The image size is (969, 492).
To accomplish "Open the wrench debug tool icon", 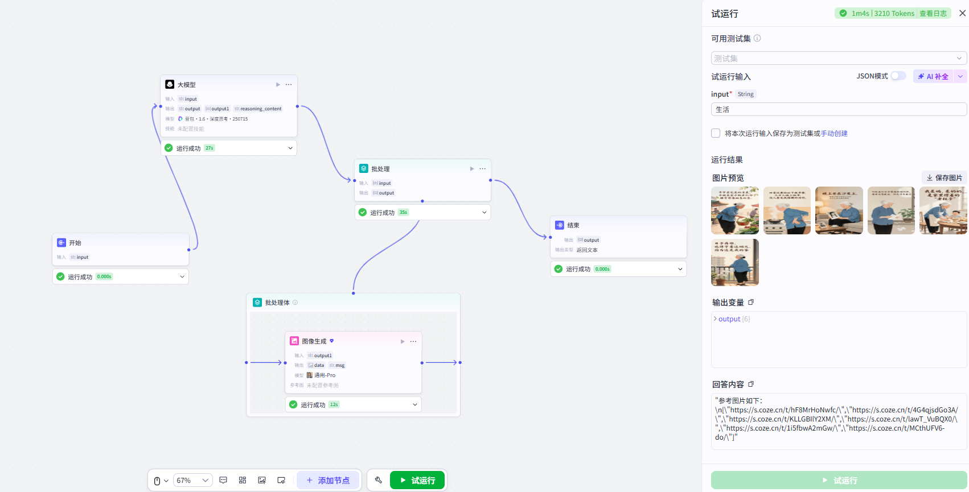I will (378, 480).
